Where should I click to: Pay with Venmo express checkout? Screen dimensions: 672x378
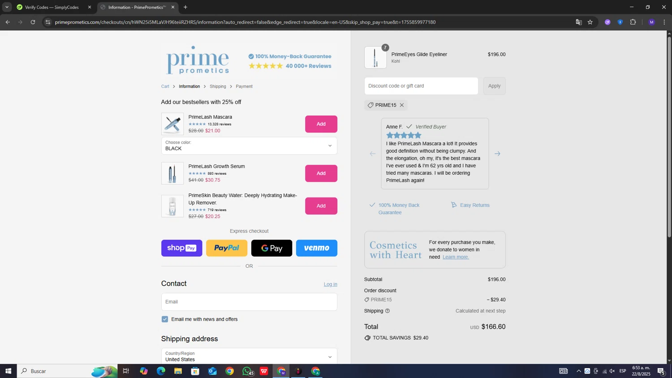coord(317,248)
